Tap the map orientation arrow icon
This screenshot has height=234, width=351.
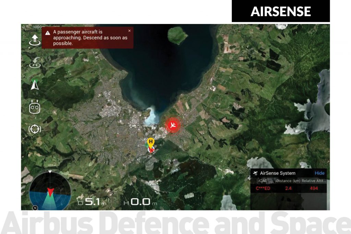click(x=35, y=85)
